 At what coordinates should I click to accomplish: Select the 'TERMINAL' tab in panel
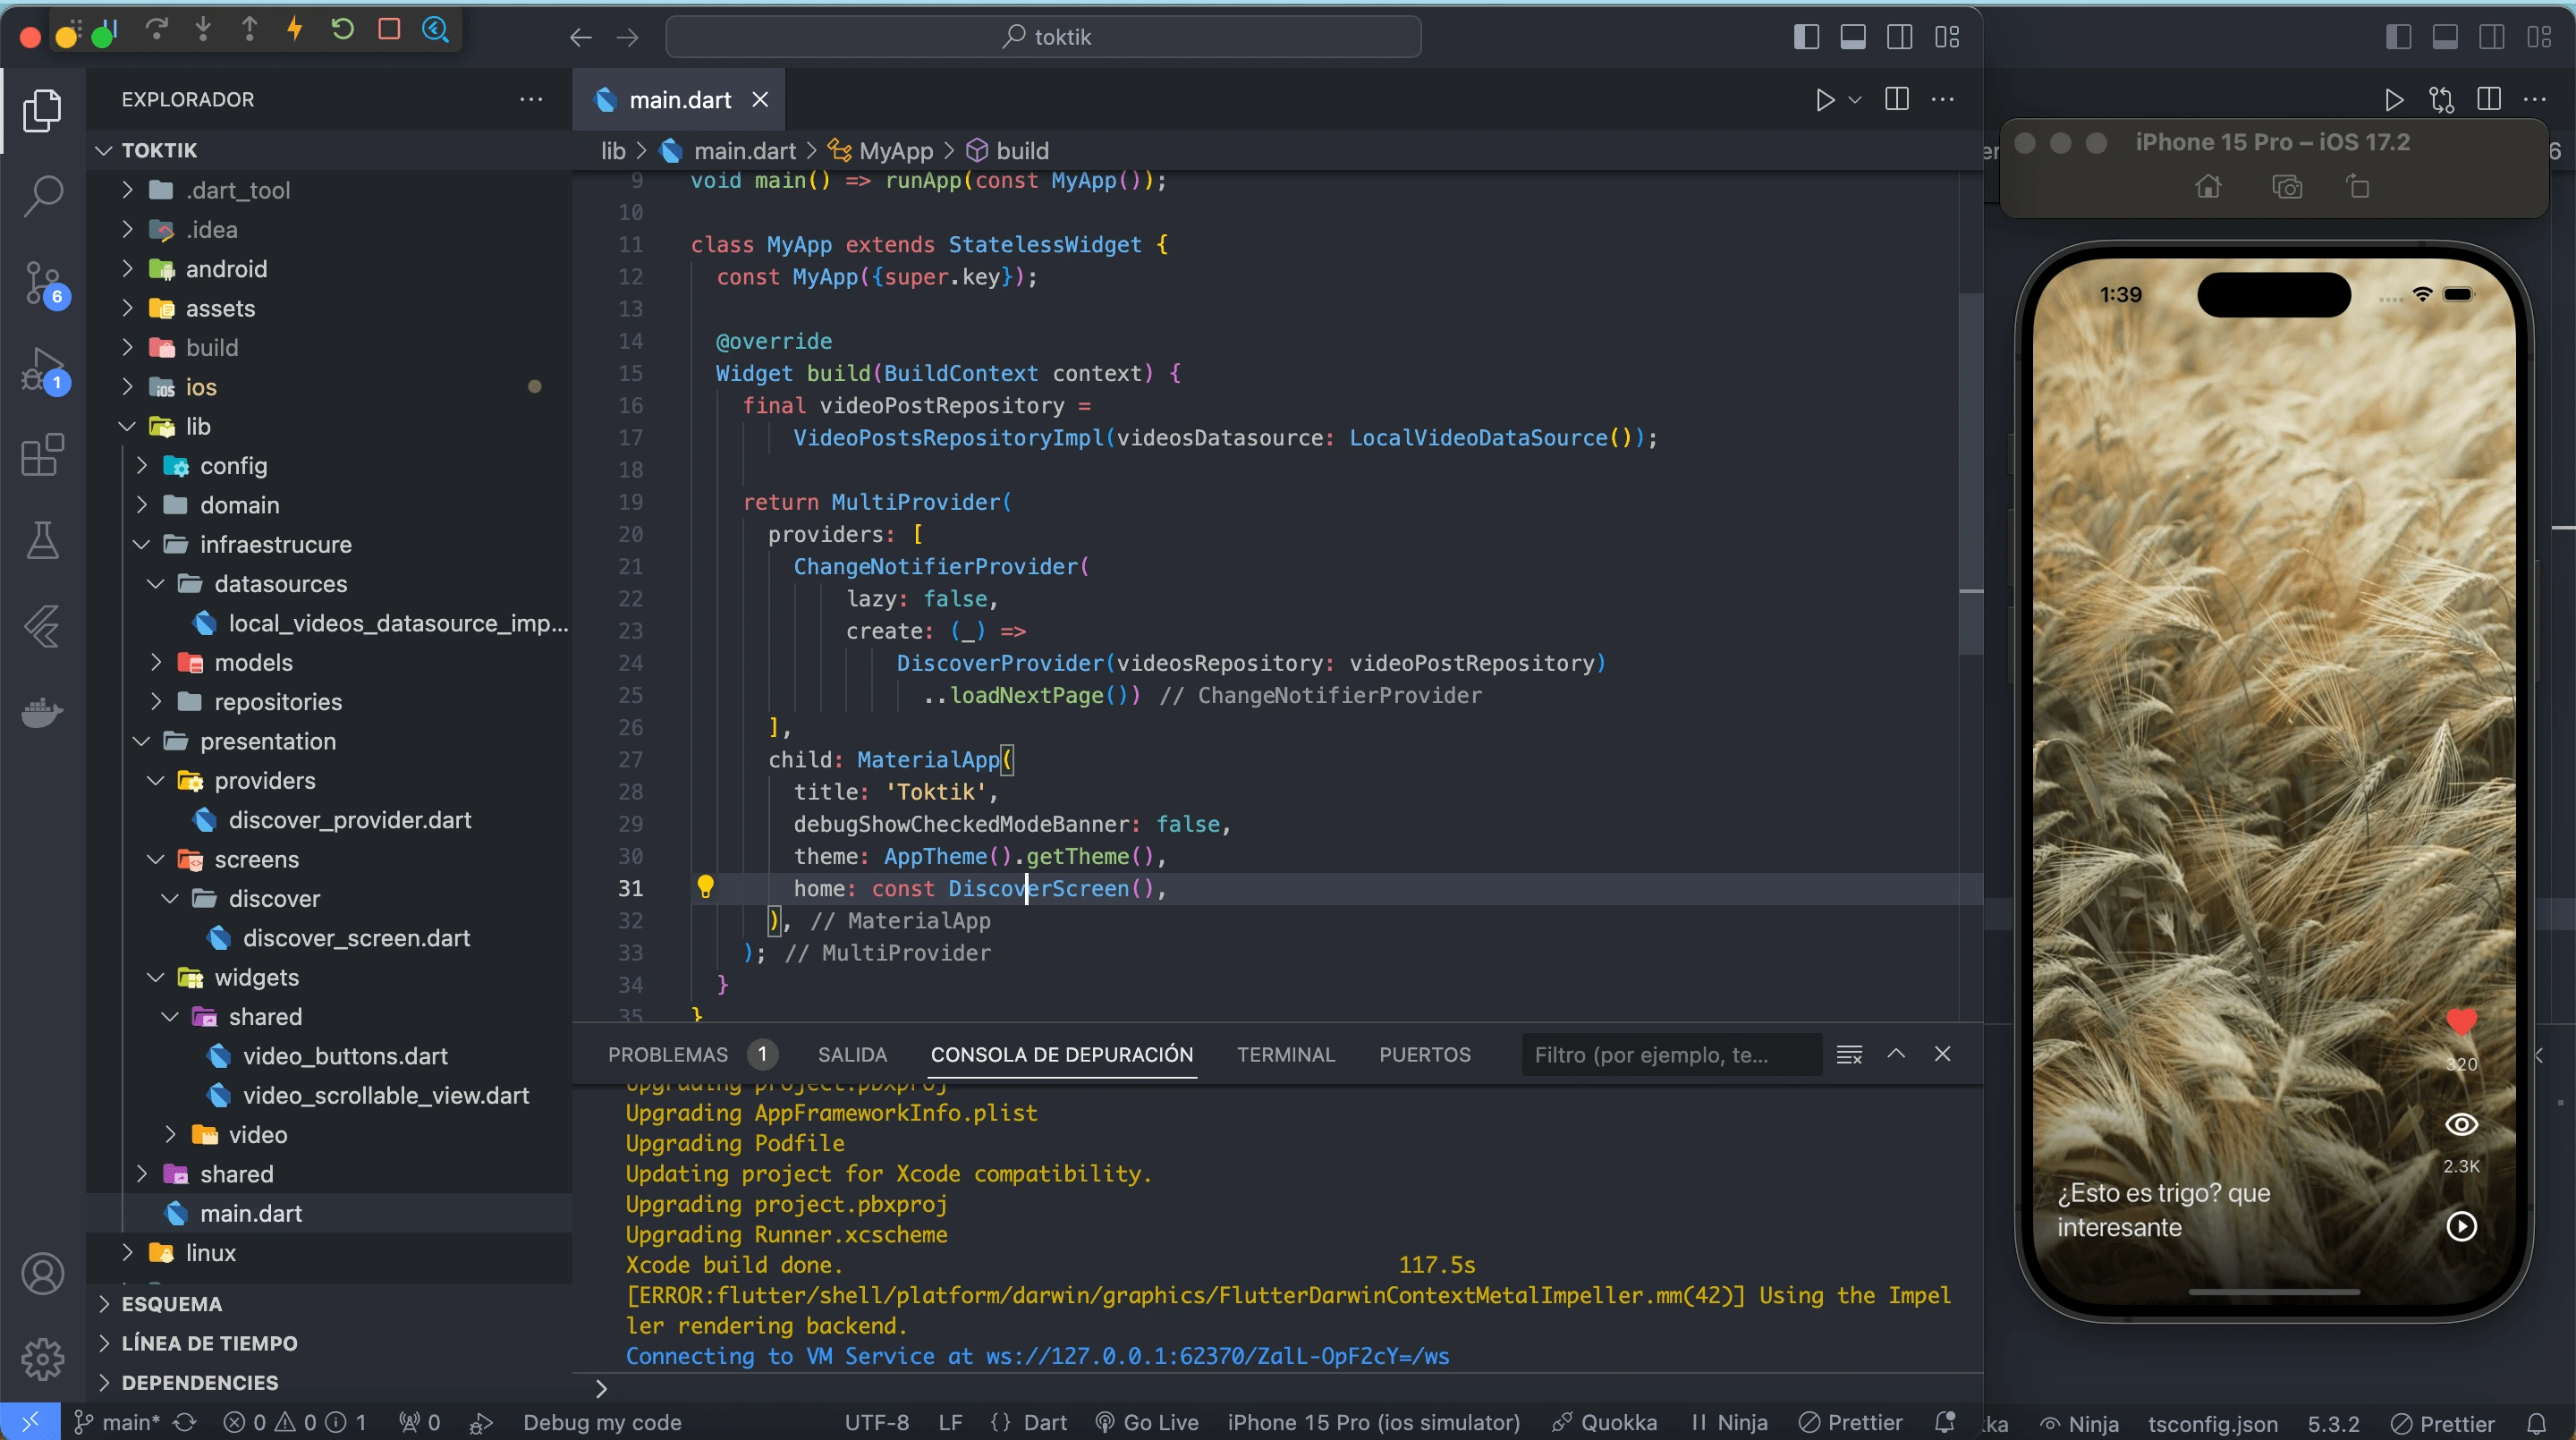pos(1284,1053)
